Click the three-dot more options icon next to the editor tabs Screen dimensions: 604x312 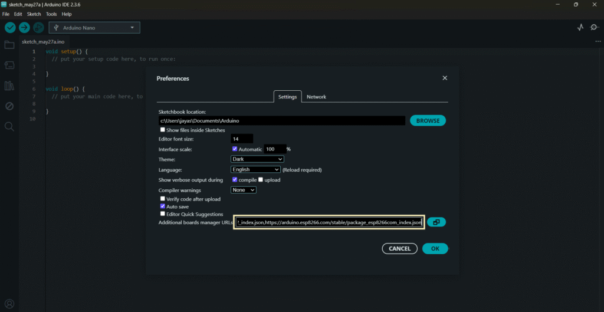[598, 41]
